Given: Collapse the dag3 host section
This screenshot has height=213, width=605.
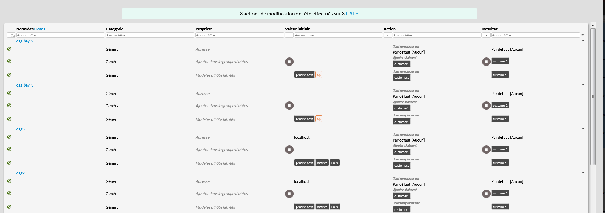Looking at the screenshot, I should (583, 129).
